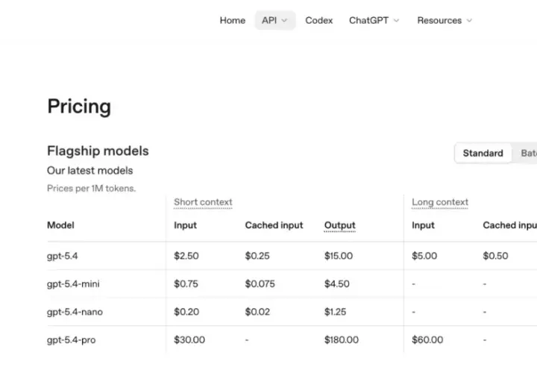Click the Model column header
Image resolution: width=537 pixels, height=373 pixels.
click(60, 225)
